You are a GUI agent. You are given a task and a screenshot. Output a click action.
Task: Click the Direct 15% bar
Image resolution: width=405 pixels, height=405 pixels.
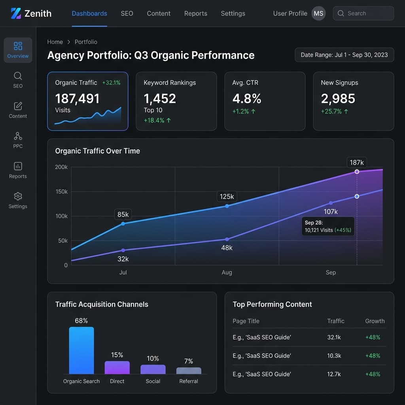(117, 367)
